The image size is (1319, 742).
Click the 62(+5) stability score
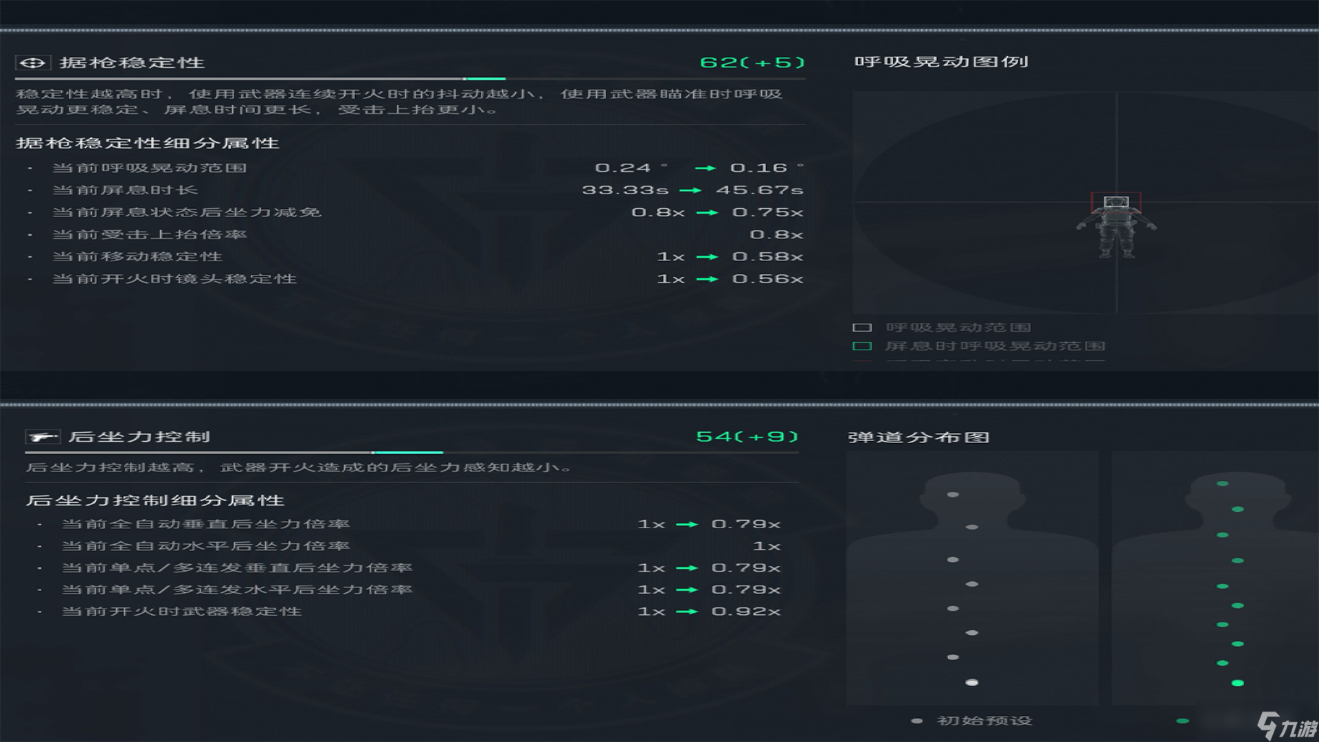pos(752,63)
